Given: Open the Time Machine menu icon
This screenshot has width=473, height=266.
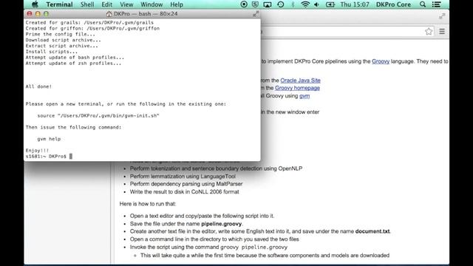Looking at the screenshot, I should tap(281, 4).
